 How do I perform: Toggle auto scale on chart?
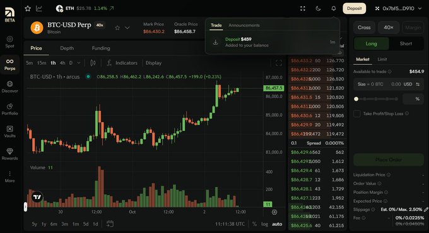277,224
